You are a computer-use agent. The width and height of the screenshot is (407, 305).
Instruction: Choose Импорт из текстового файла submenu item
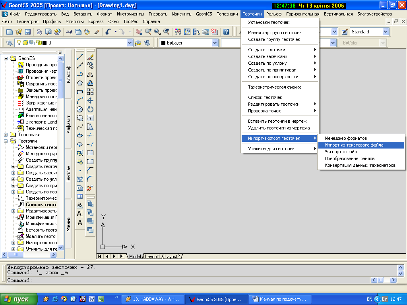(x=361, y=145)
